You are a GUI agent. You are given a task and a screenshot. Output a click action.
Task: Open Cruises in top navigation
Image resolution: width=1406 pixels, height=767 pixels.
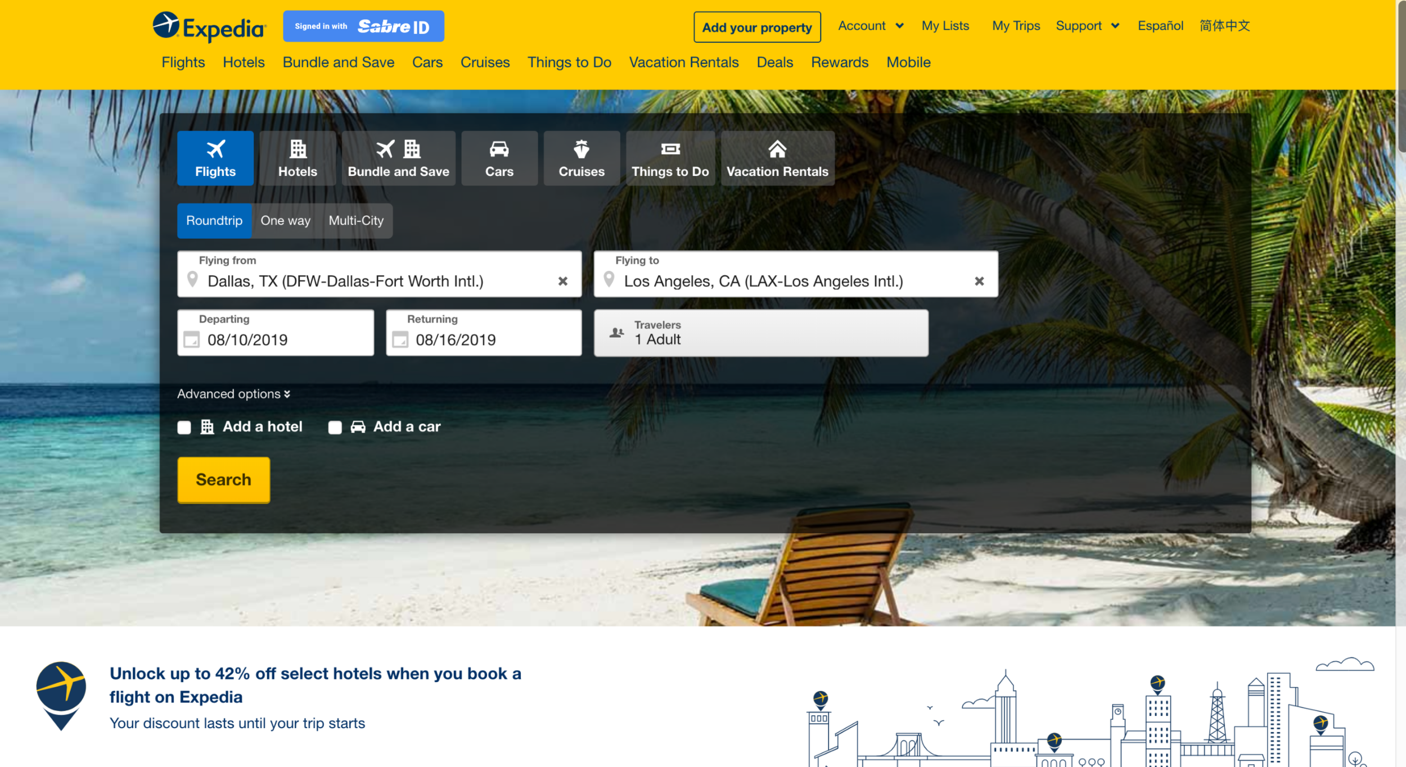pos(485,62)
